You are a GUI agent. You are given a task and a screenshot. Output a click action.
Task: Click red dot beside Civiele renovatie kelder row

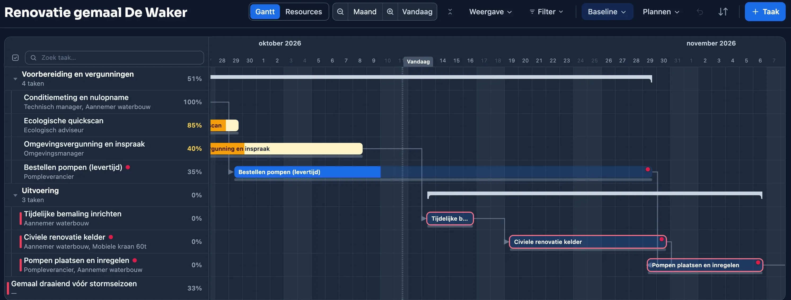(111, 237)
